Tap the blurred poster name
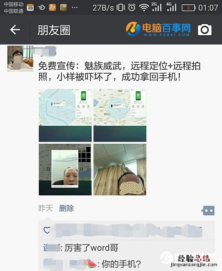This screenshot has width=222, height=271. click(43, 51)
